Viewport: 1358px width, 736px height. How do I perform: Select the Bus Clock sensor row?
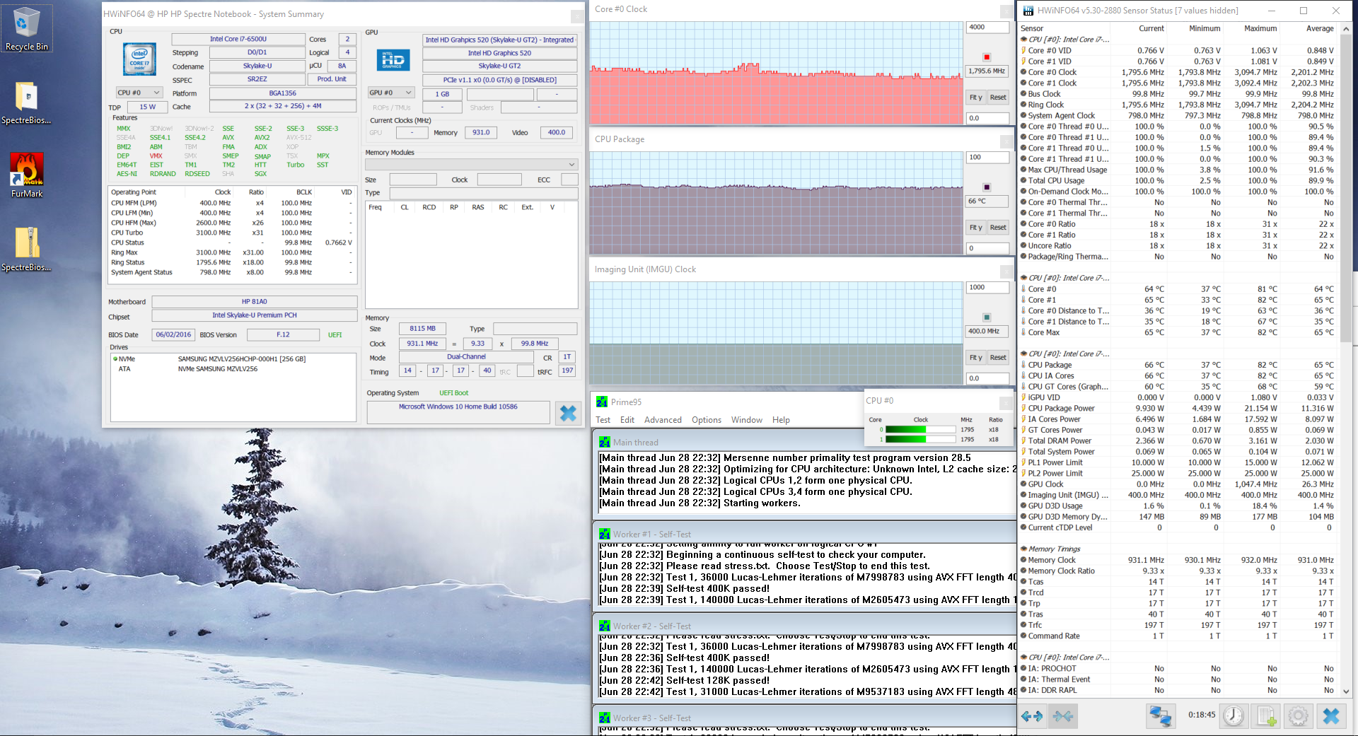pyautogui.click(x=1178, y=94)
